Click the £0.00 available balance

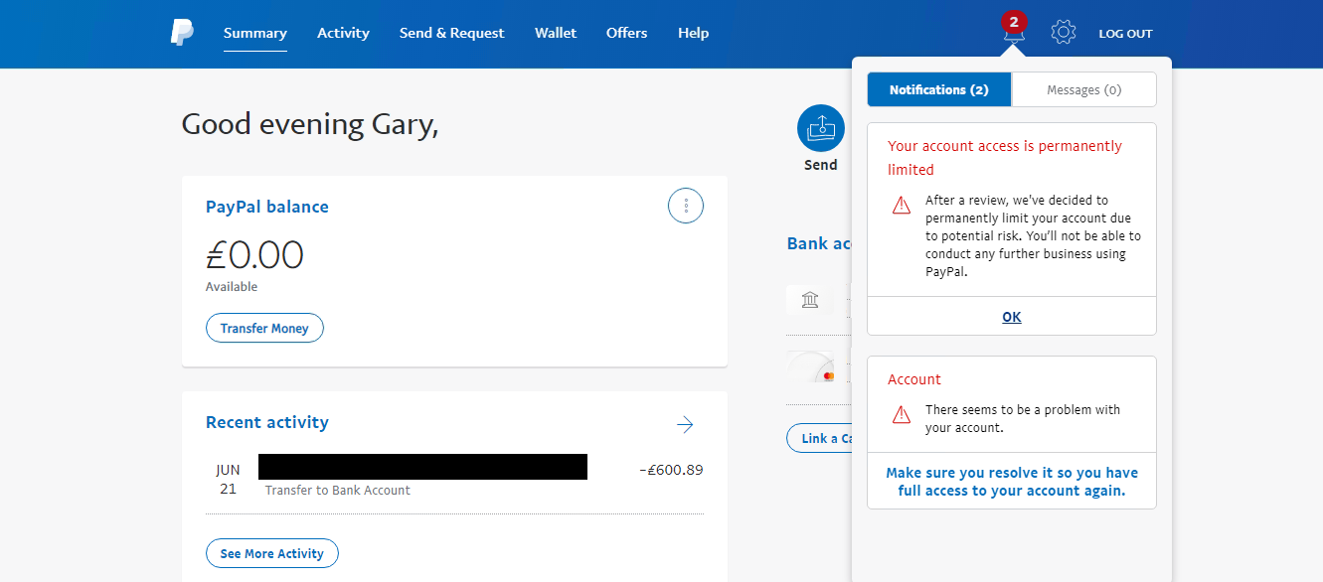tap(254, 255)
